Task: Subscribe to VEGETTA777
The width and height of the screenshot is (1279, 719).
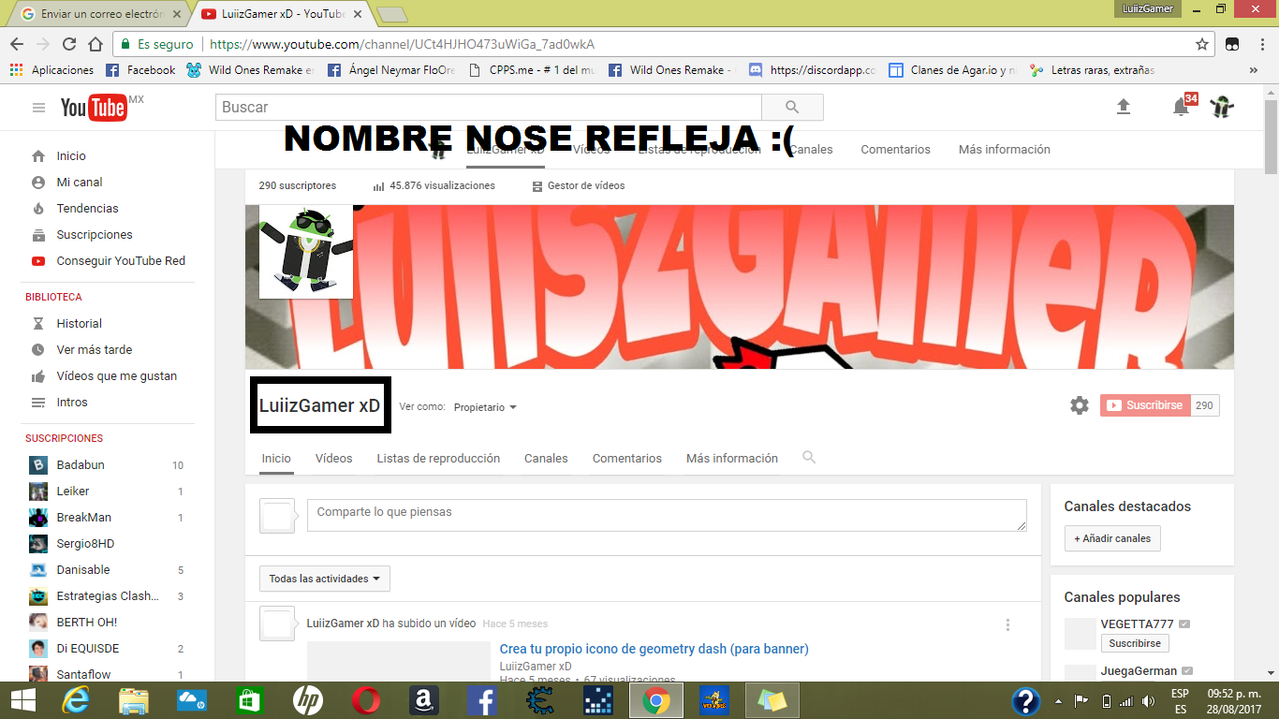Action: pyautogui.click(x=1135, y=643)
